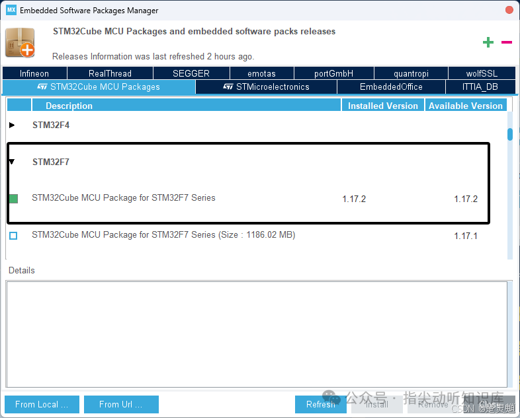Viewport: 520px width, 418px height.
Task: Click the ST logo on STM32Cube MCU Packages tab
Action: pyautogui.click(x=42, y=87)
